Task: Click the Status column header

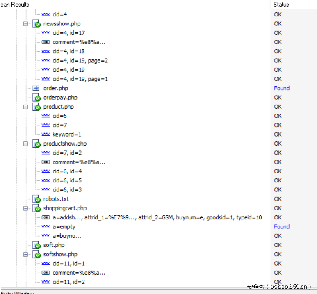Action: click(281, 5)
